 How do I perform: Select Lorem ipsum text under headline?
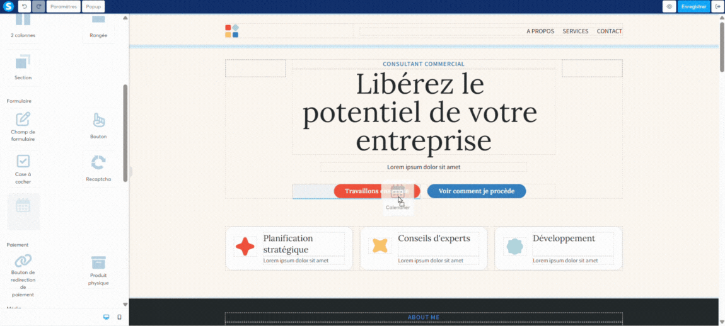pos(424,167)
